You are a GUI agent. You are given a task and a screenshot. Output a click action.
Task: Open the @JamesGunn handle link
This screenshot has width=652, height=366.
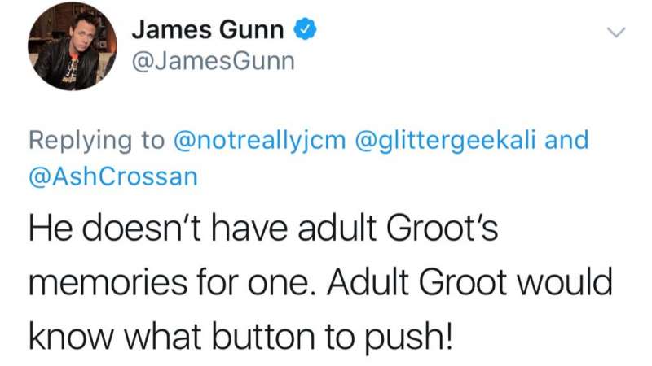[x=214, y=62]
